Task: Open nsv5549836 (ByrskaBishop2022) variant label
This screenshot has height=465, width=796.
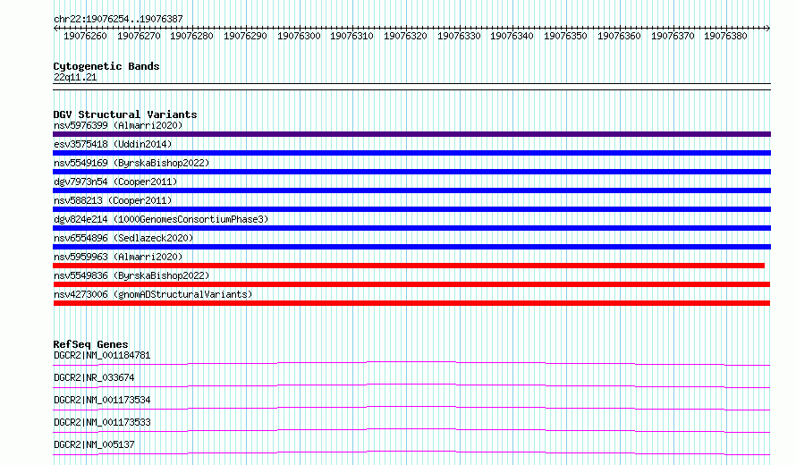Action: [x=131, y=275]
